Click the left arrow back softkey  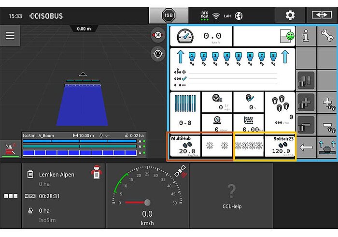(306, 148)
